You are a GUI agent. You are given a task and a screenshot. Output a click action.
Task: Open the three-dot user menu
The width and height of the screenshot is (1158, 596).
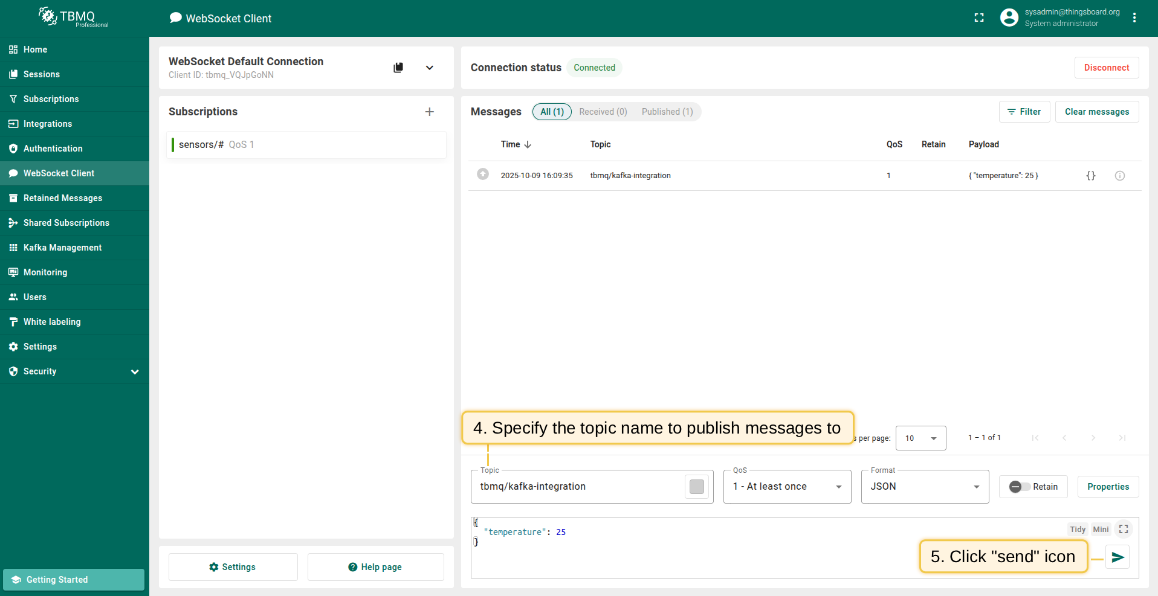point(1134,18)
